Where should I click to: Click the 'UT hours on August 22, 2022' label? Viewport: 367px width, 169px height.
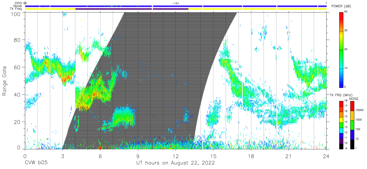[x=175, y=163]
